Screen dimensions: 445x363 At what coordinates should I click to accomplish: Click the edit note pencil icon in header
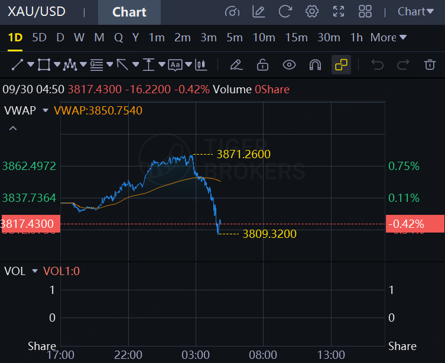[258, 12]
